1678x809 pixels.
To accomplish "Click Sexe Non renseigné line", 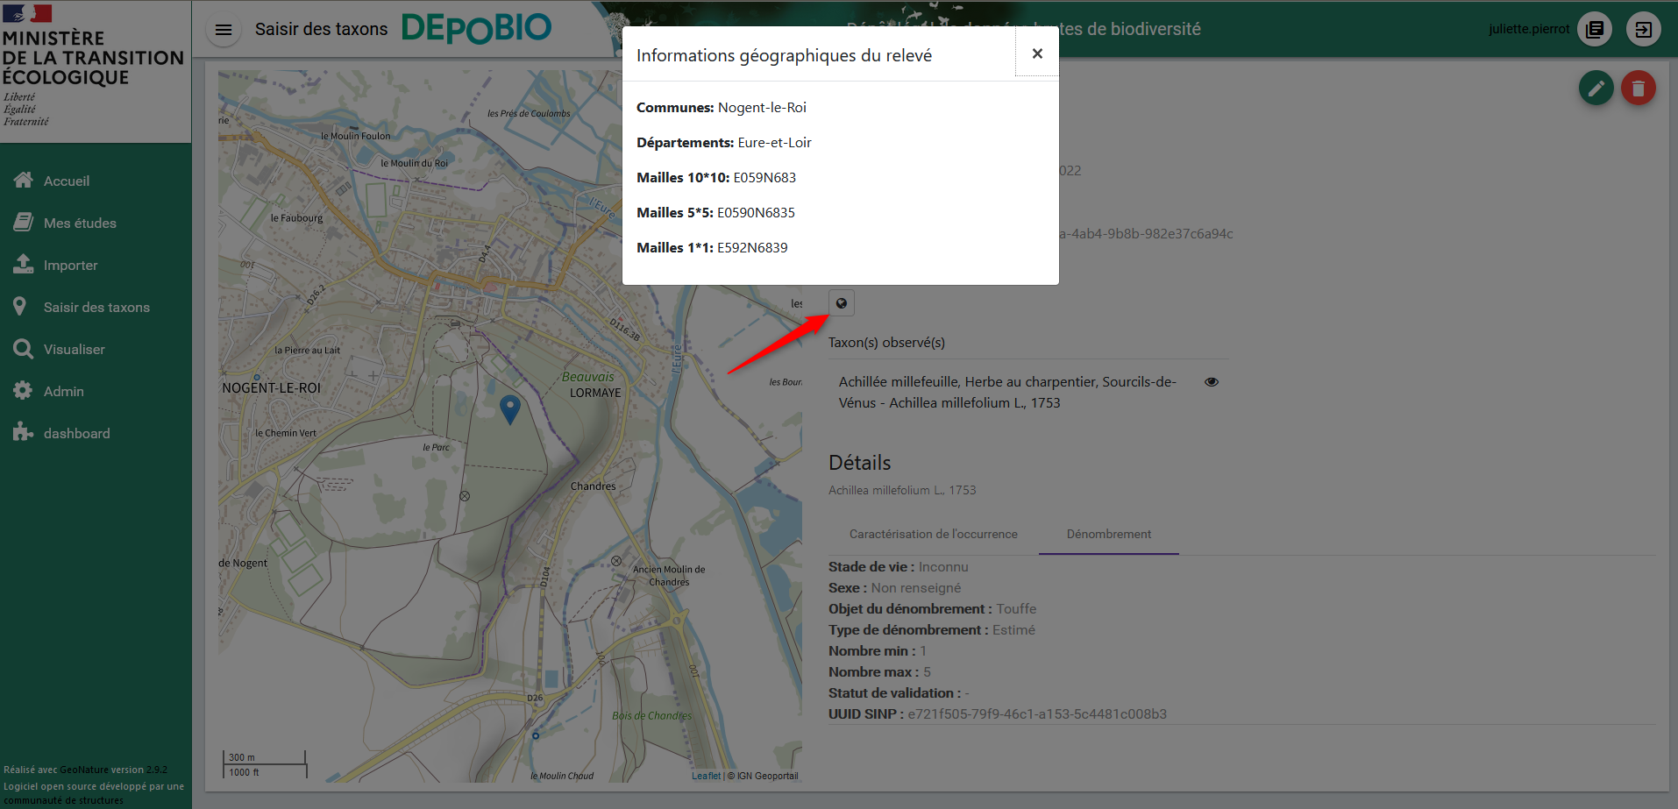I will pos(894,588).
